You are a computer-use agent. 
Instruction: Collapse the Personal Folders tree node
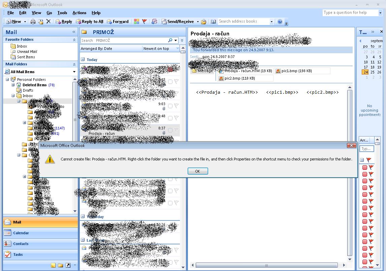tap(7, 79)
